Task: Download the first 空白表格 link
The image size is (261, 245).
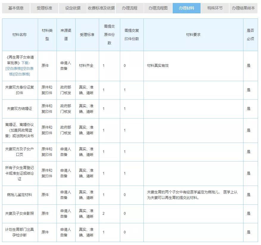Action: (x=14, y=68)
